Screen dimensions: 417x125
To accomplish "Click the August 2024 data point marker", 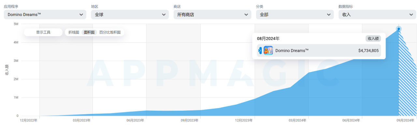I will [399, 29].
